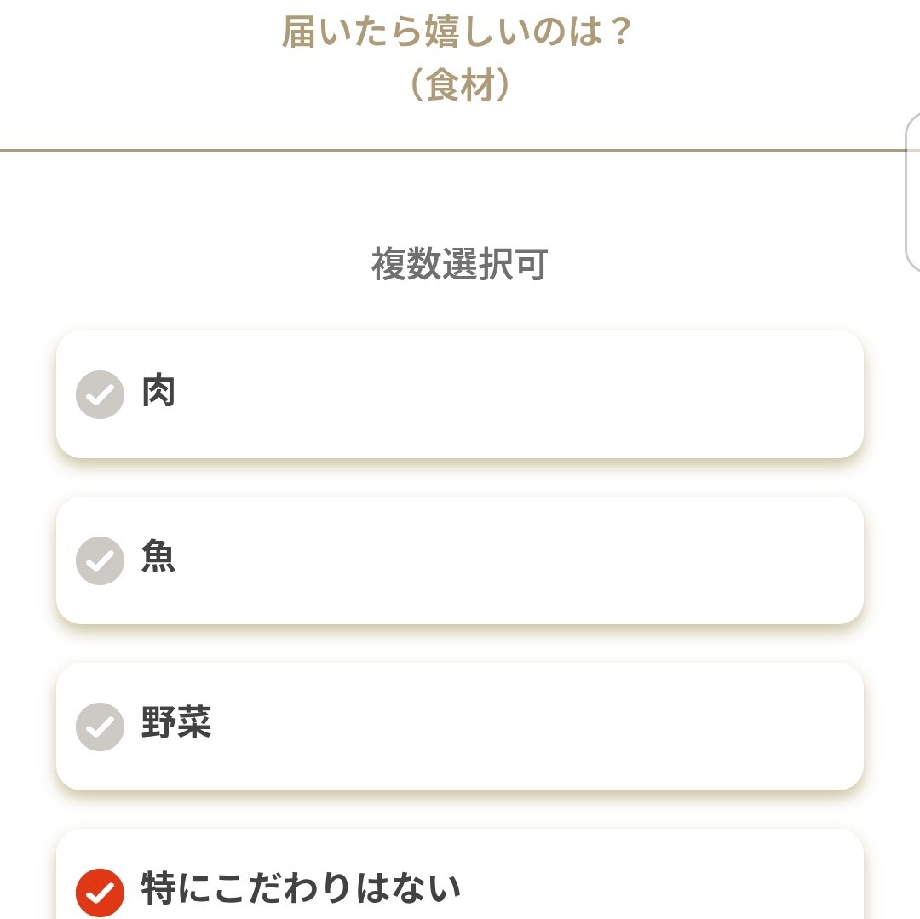Click the horizontal divider under the heading
The width and height of the screenshot is (920, 919).
(x=460, y=150)
